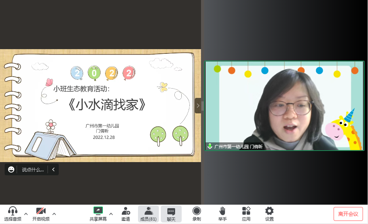368x224 pixels.
Task: Show the 成员(81) participant list
Action: tap(148, 211)
